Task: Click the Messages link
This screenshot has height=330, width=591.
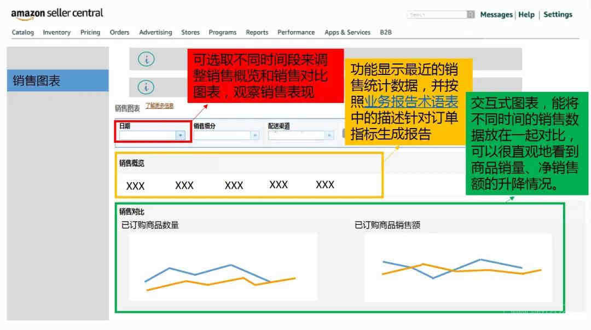Action: pos(496,15)
